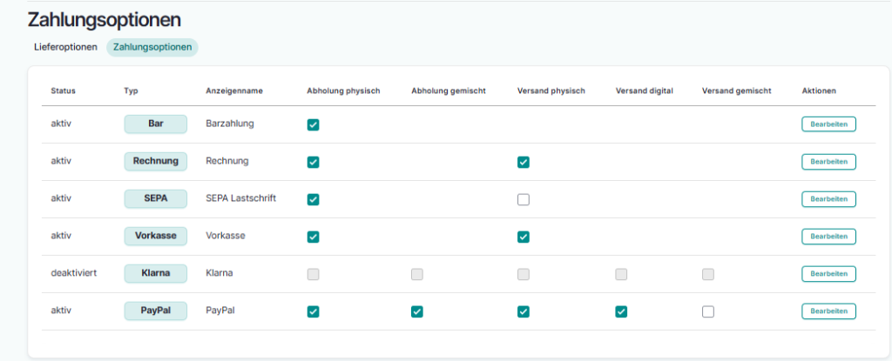Enable Versand gemischt for PayPal

pos(708,311)
